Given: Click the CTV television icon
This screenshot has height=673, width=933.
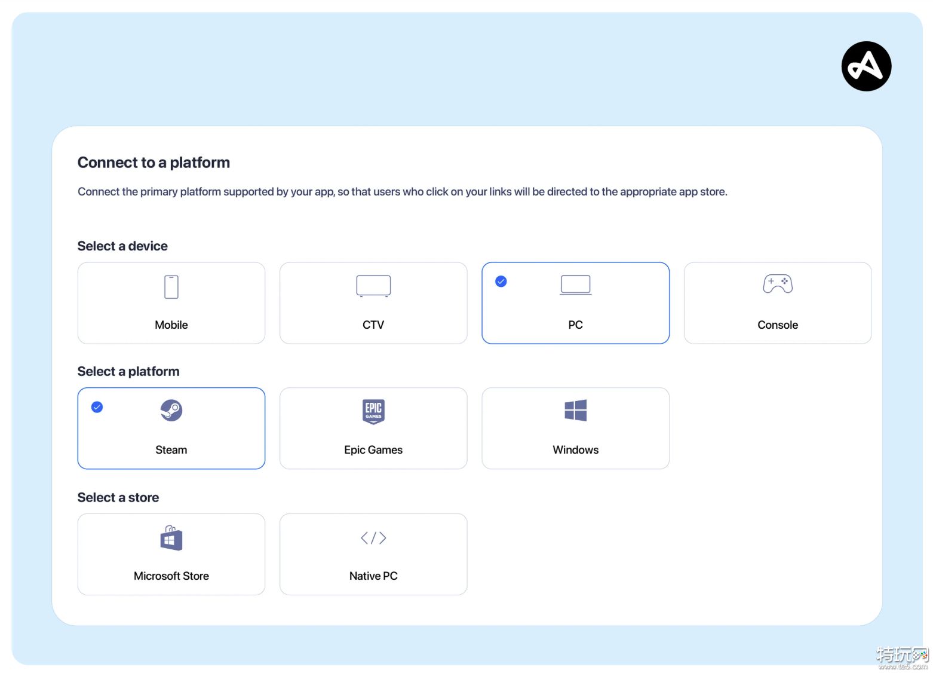Looking at the screenshot, I should click(373, 286).
